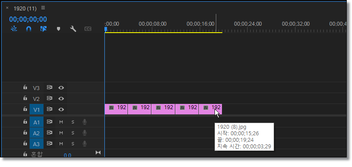Open the sequence panel hamburger menu

tap(43, 8)
